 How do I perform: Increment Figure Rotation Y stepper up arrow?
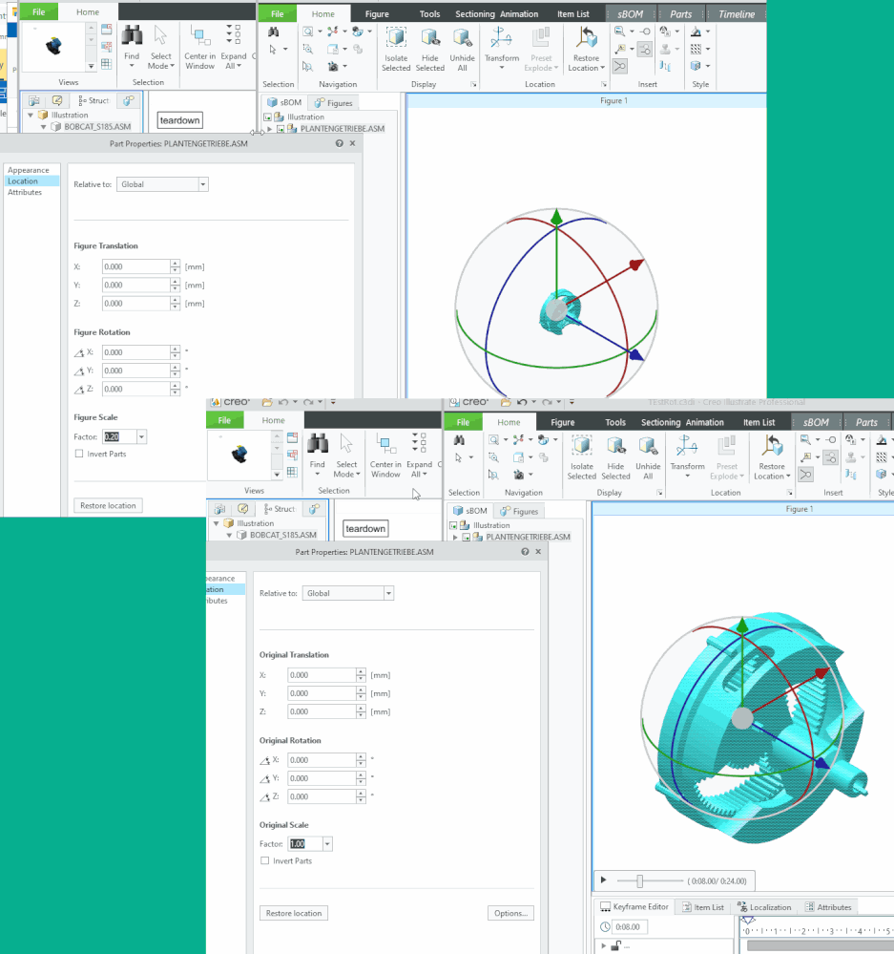(x=175, y=367)
